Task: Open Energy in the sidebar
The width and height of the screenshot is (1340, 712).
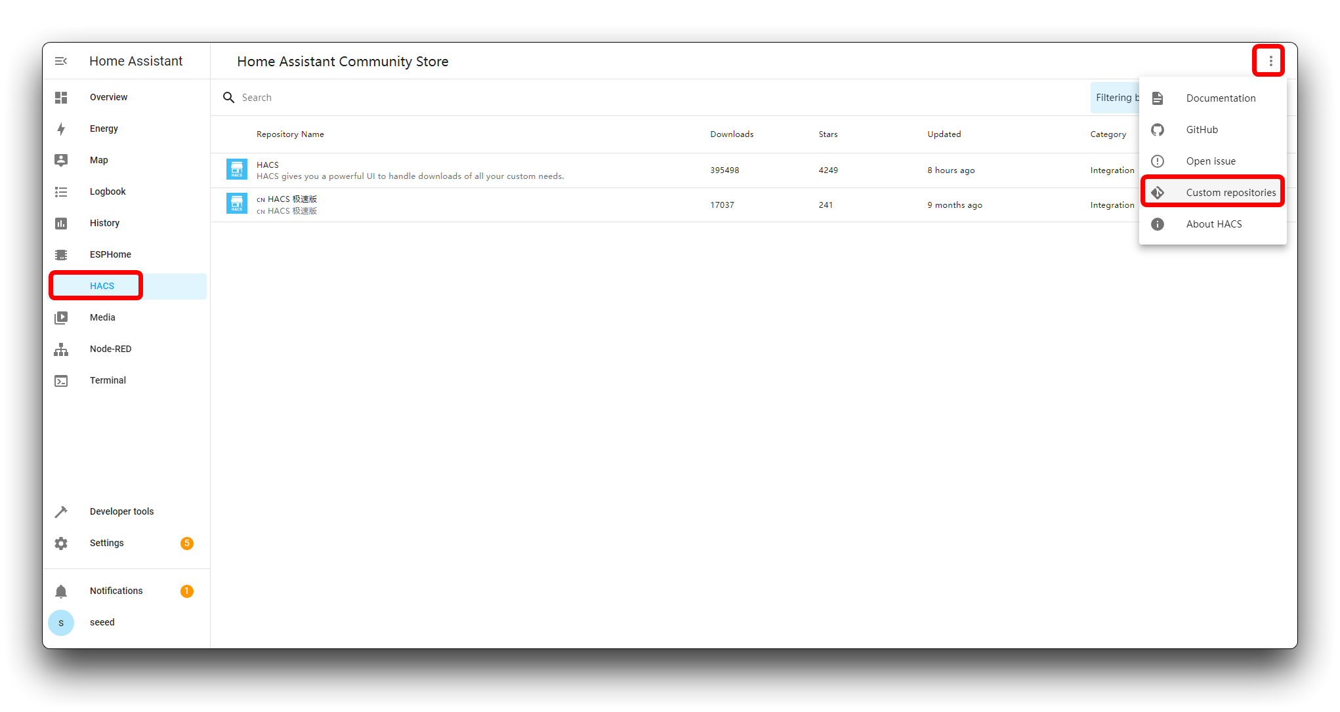Action: [127, 129]
